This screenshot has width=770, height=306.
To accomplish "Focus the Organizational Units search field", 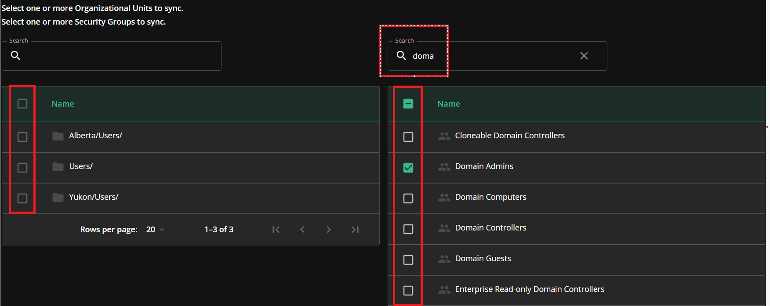I will pos(112,56).
